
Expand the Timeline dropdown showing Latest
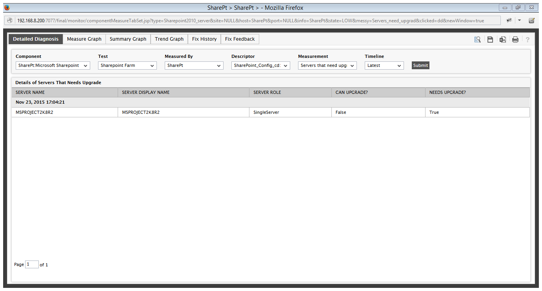(384, 66)
